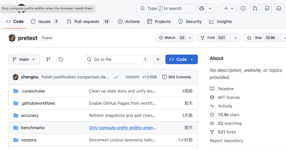The image size is (286, 150).
Task: Open the .github/workflows folder
Action: (x=38, y=103)
